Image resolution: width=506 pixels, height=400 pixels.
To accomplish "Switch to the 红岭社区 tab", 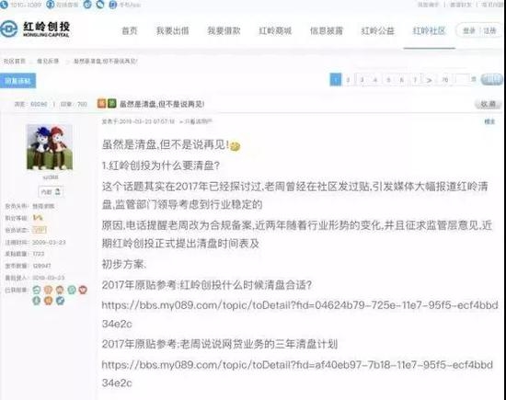I will (x=430, y=30).
